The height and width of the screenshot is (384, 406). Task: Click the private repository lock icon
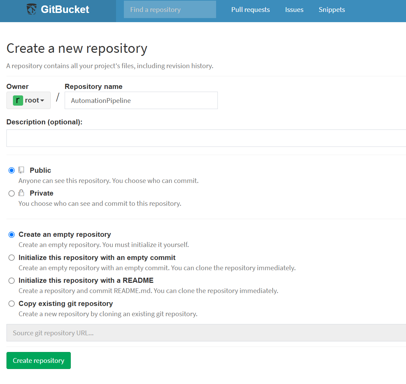click(21, 193)
